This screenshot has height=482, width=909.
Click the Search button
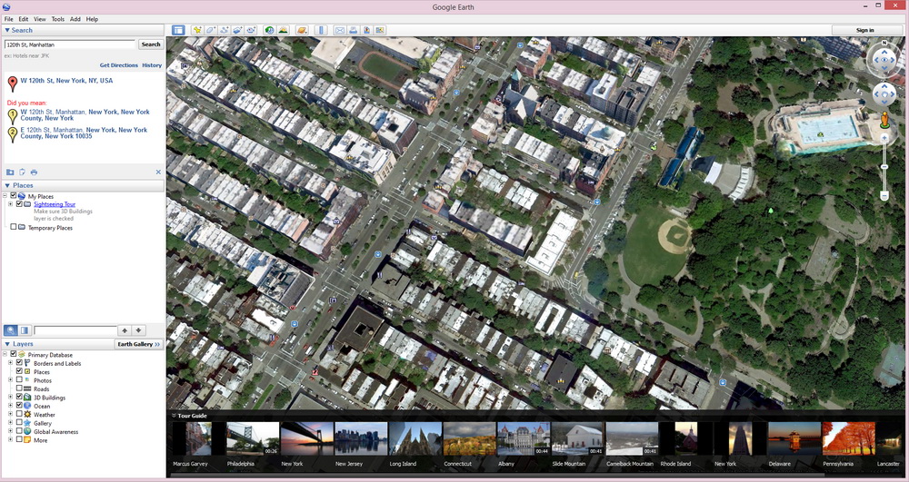(151, 44)
